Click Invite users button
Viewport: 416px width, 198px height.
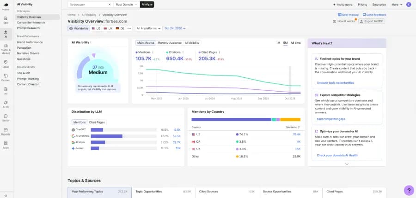[x=343, y=5]
